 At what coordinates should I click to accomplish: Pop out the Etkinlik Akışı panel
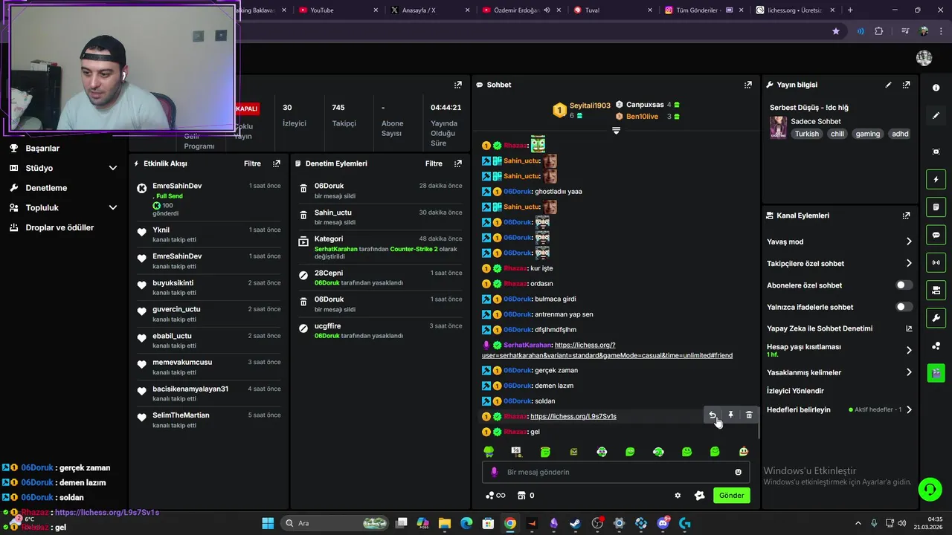tap(277, 163)
